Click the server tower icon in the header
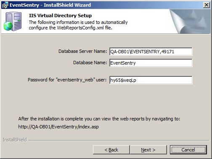 (x=13, y=21)
